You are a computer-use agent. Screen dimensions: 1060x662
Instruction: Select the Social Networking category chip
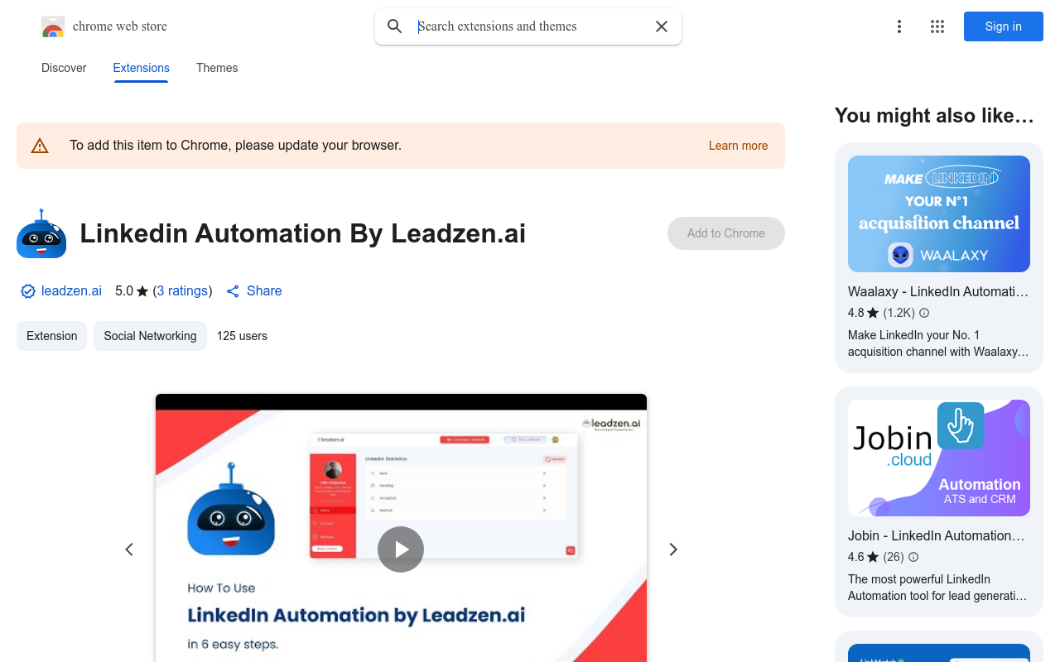tap(150, 336)
